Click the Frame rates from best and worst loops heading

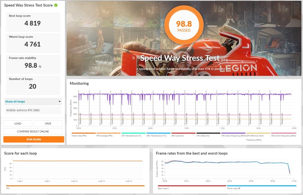coord(192,153)
